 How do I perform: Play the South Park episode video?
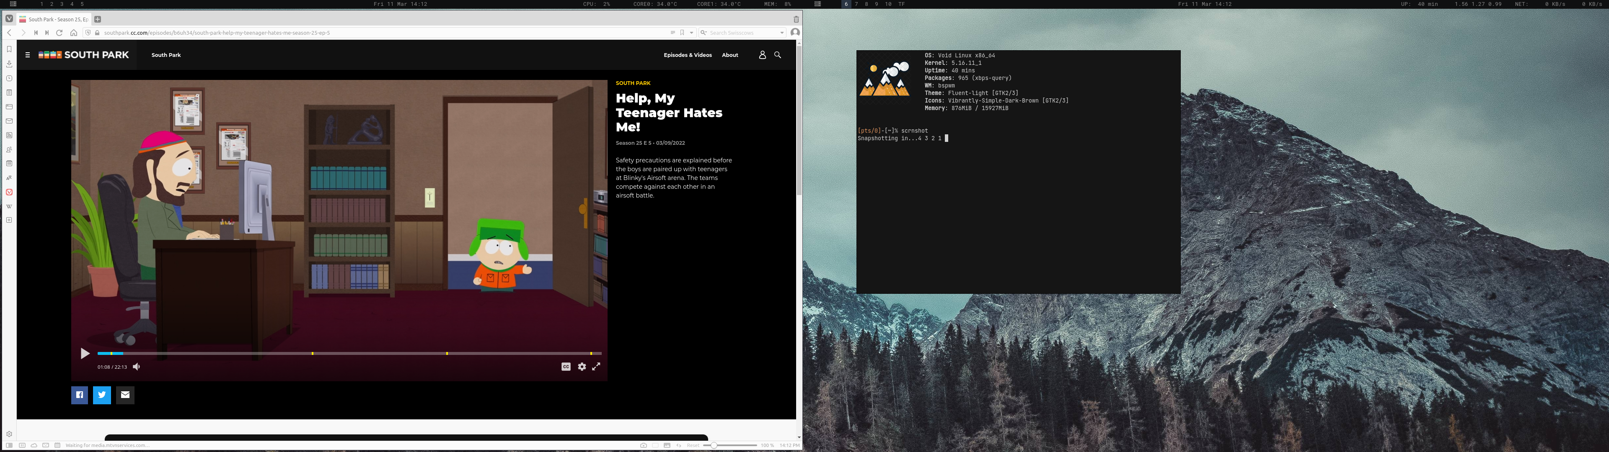coord(85,354)
